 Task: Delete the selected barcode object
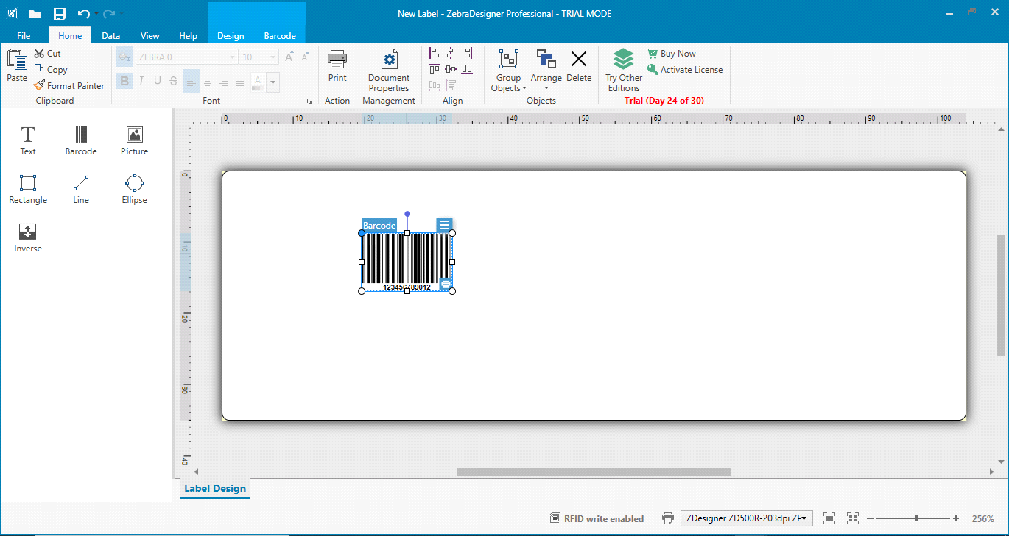[x=579, y=66]
